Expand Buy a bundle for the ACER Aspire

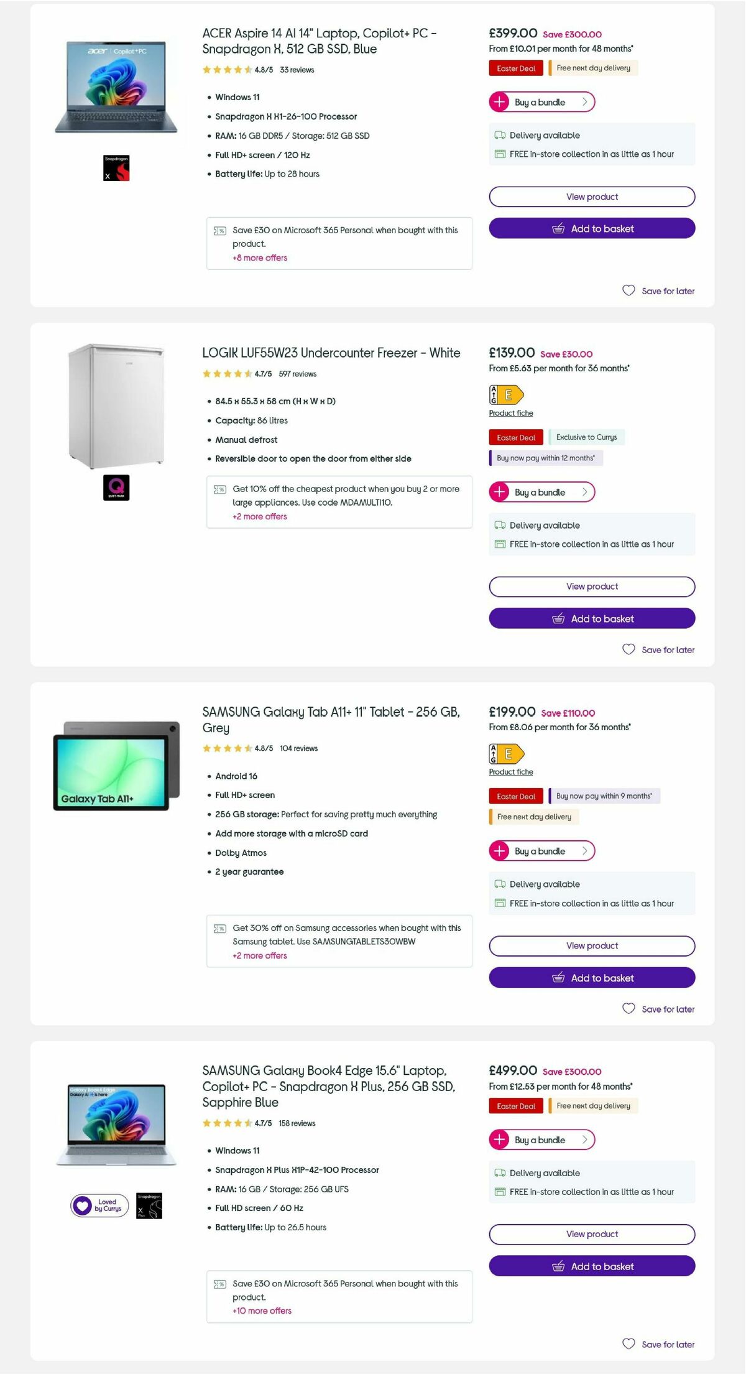coord(541,101)
